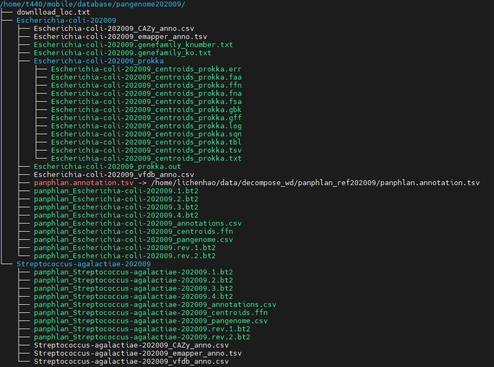Select panphlan_Streptococcus-agalactiae-202009.3.bt2
Image resolution: width=494 pixels, height=367 pixels.
133,289
